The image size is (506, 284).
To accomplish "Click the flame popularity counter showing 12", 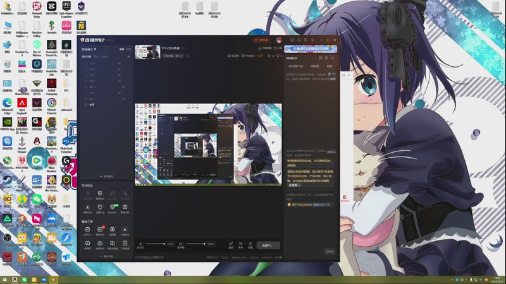I will point(271,56).
